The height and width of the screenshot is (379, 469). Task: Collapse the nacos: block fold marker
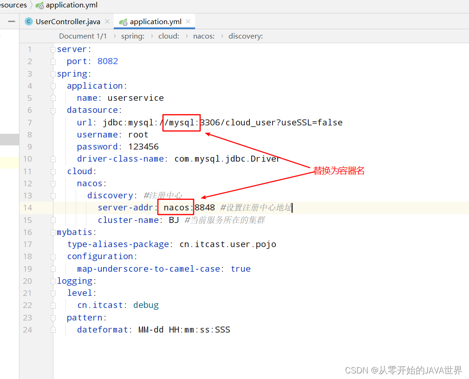[53, 183]
